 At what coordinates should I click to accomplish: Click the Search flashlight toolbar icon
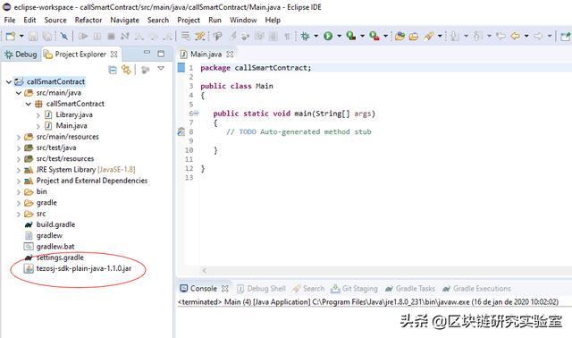(x=429, y=36)
